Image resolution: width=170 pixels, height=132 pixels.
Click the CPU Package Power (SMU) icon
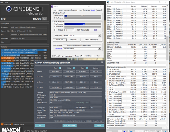[108, 92]
